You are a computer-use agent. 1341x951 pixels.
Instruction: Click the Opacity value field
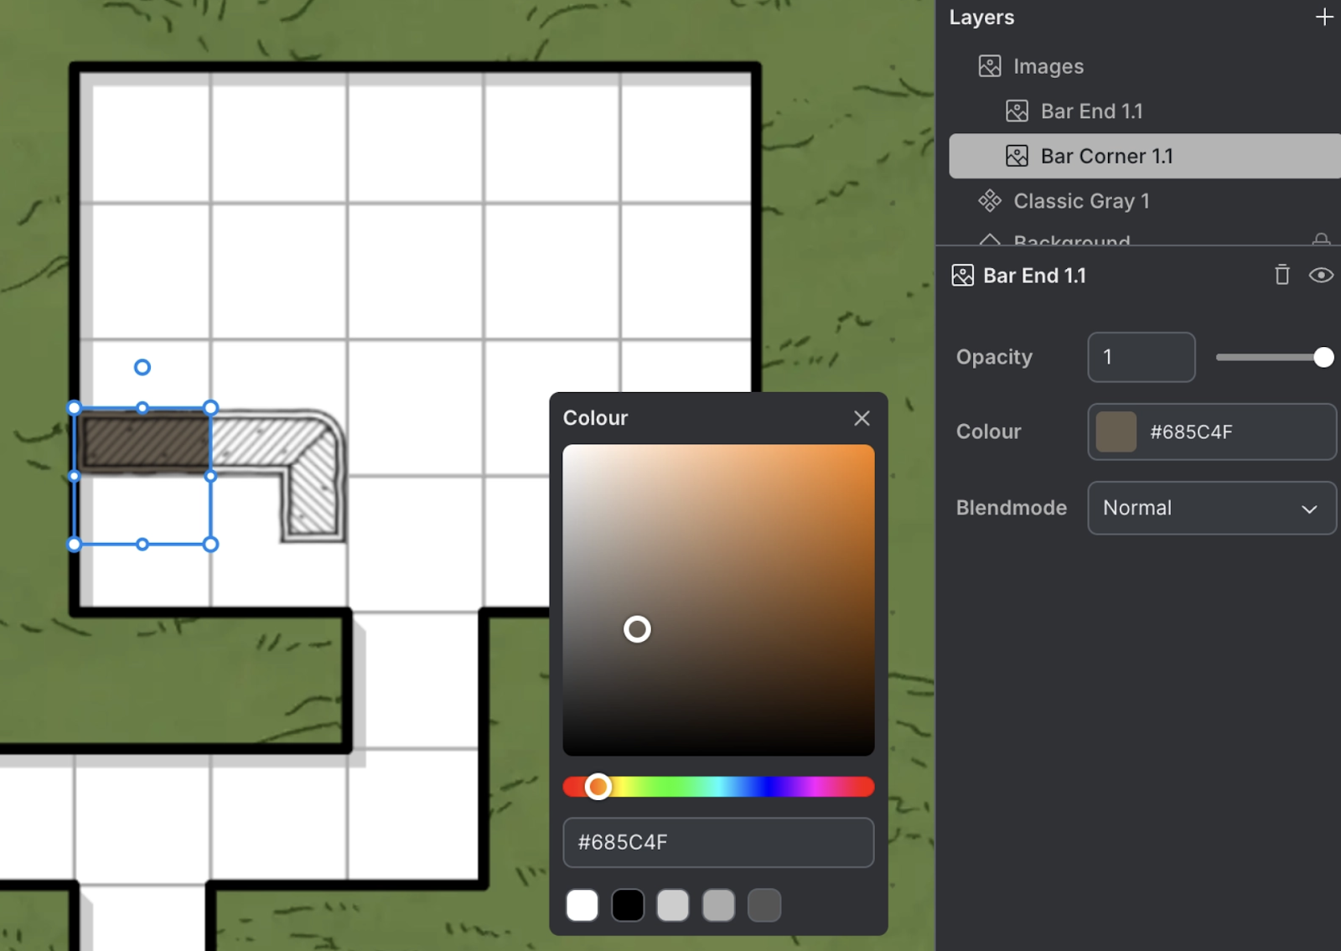point(1141,358)
